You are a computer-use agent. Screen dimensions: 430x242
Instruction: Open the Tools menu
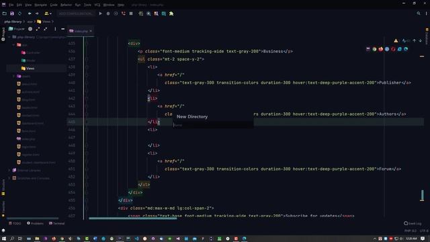87,5
